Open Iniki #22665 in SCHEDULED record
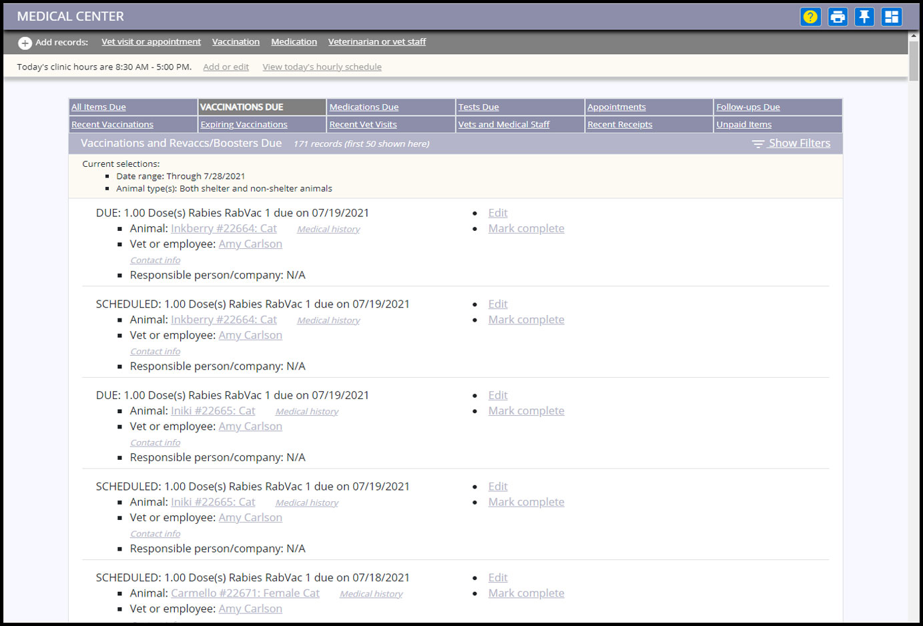This screenshot has width=923, height=626. [x=213, y=502]
